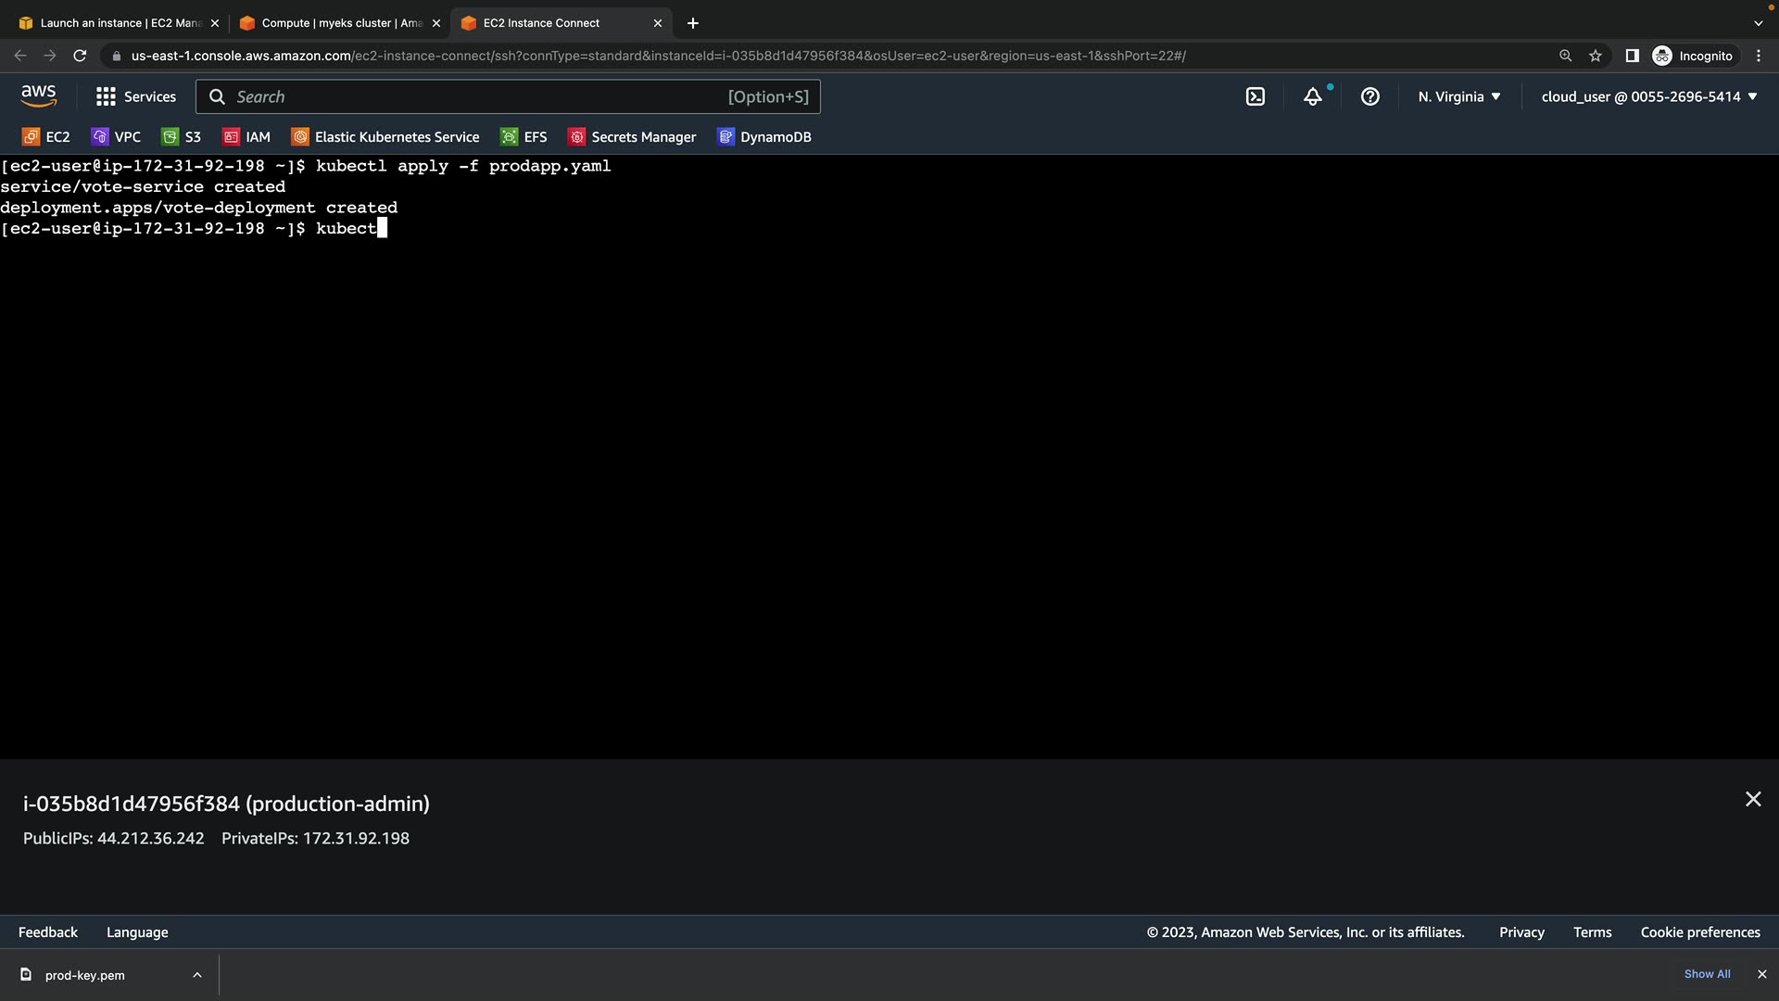Expand the N. Virginia region dropdown
The height and width of the screenshot is (1001, 1779).
(x=1458, y=96)
